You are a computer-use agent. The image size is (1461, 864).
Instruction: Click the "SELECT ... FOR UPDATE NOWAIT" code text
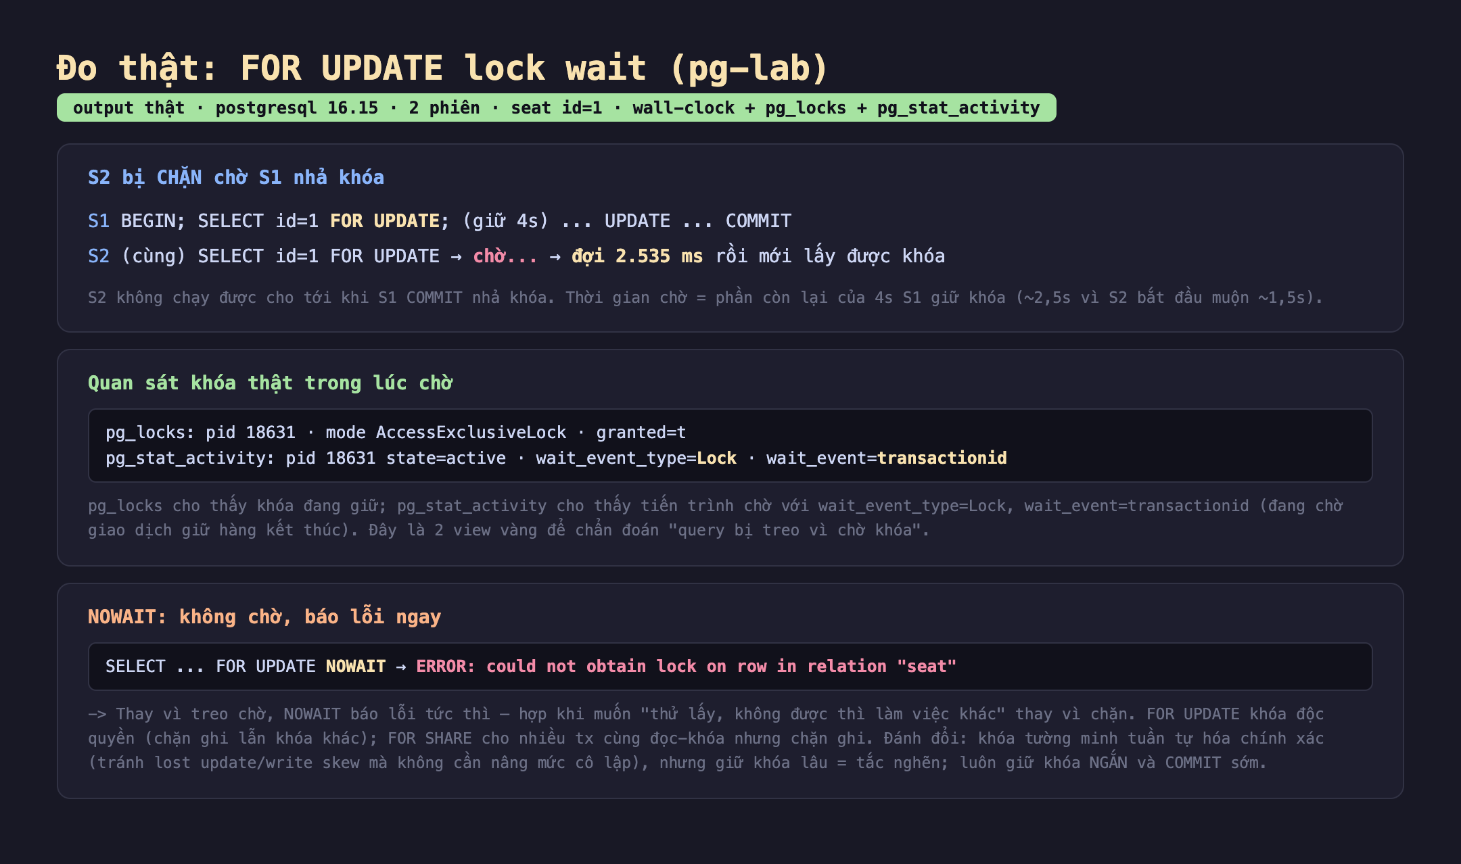246,667
